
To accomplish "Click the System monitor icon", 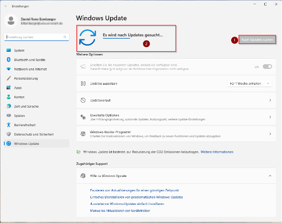I will (x=9, y=50).
